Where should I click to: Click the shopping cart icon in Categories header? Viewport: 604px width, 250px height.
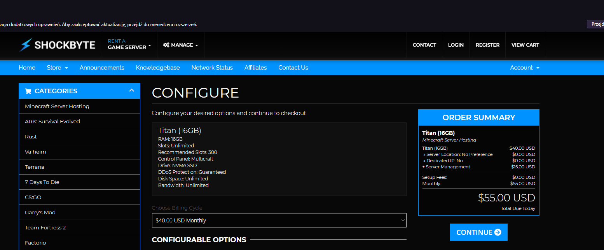28,91
